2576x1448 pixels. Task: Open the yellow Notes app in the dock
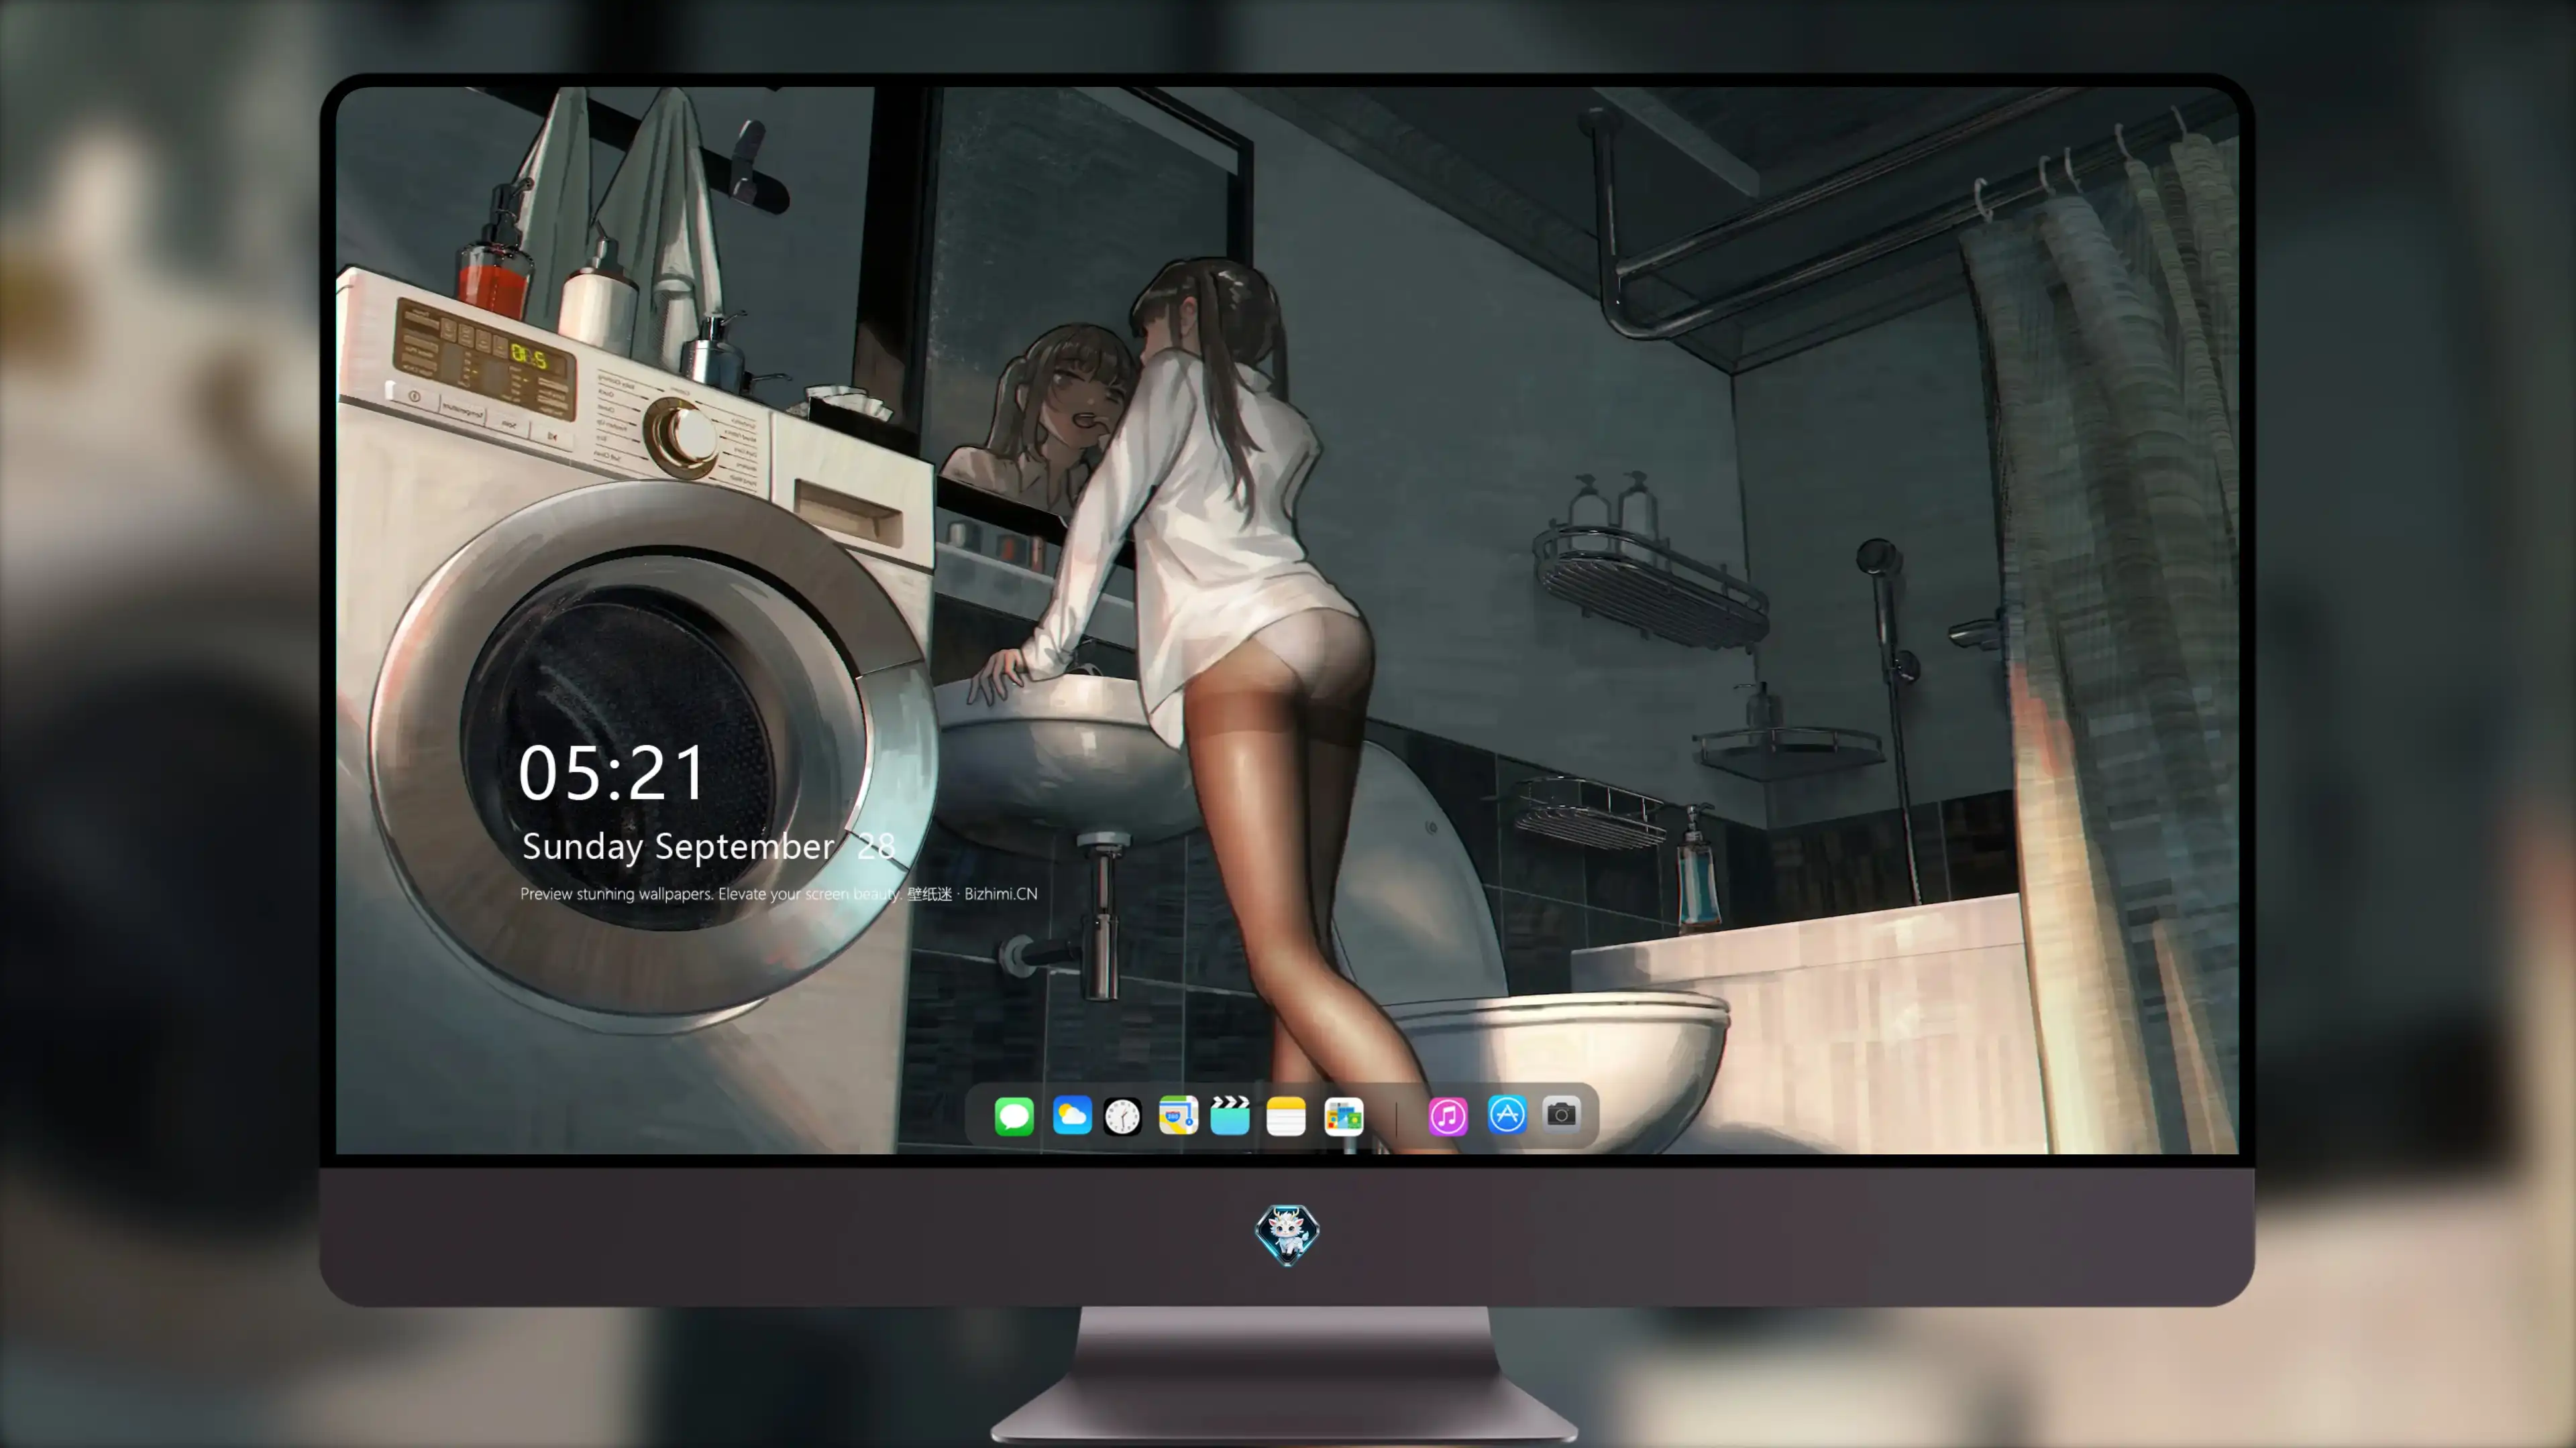[1286, 1115]
